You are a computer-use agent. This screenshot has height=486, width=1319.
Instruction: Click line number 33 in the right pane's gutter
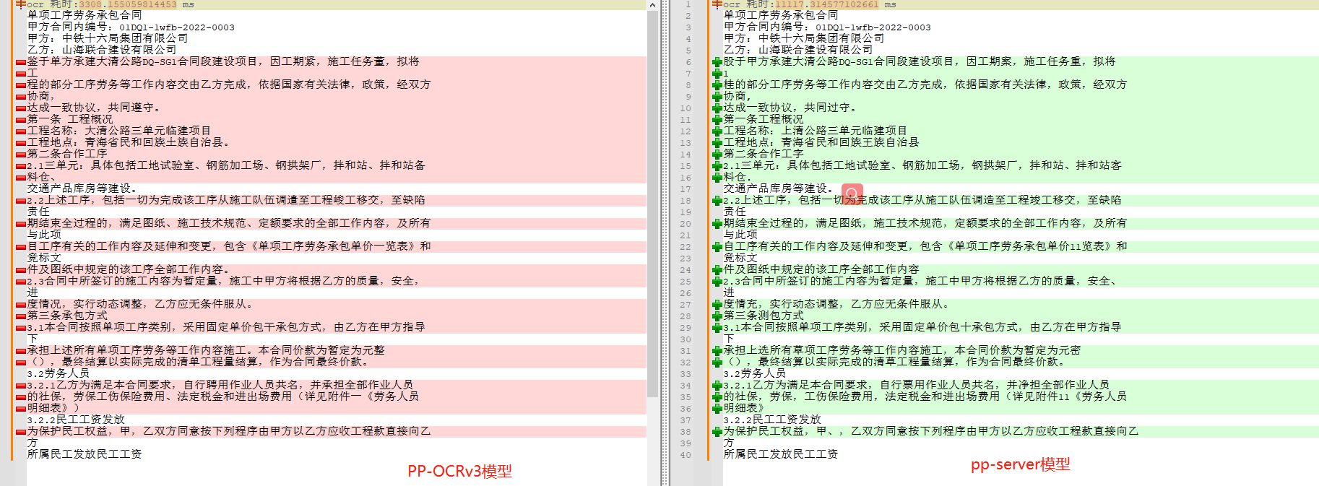(x=686, y=374)
